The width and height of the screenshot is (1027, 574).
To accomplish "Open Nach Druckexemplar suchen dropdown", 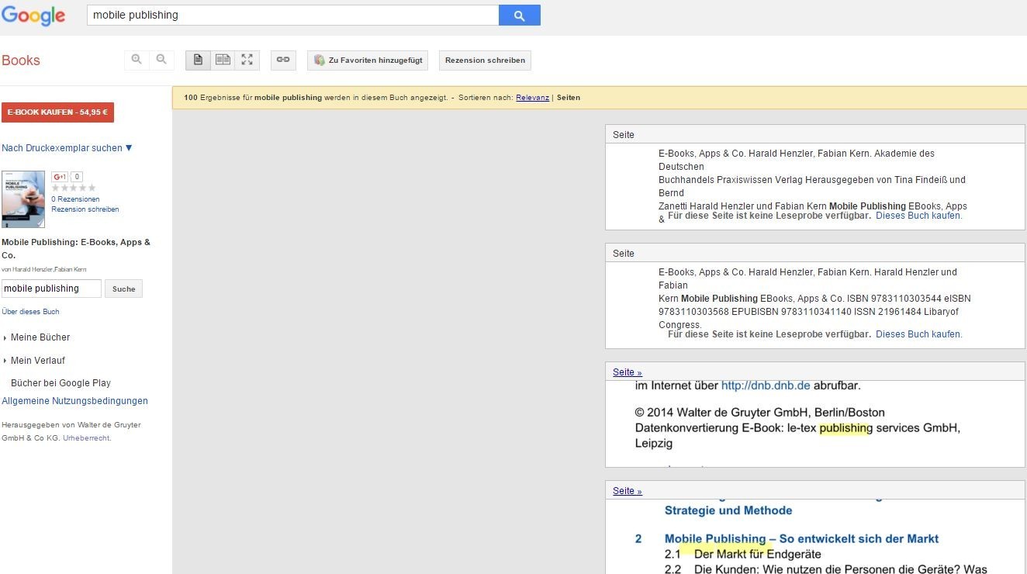I will coord(67,148).
